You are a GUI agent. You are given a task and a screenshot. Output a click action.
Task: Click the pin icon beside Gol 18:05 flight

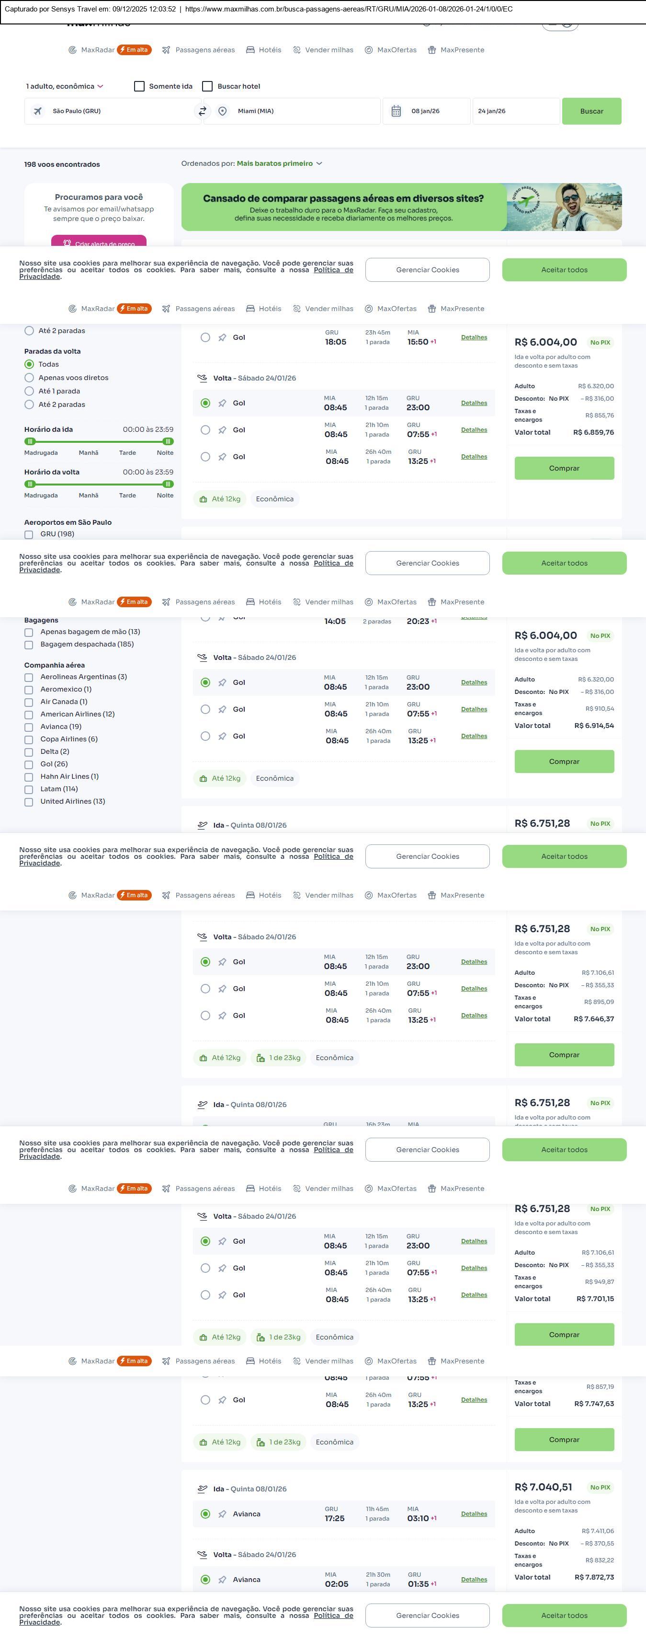click(223, 338)
